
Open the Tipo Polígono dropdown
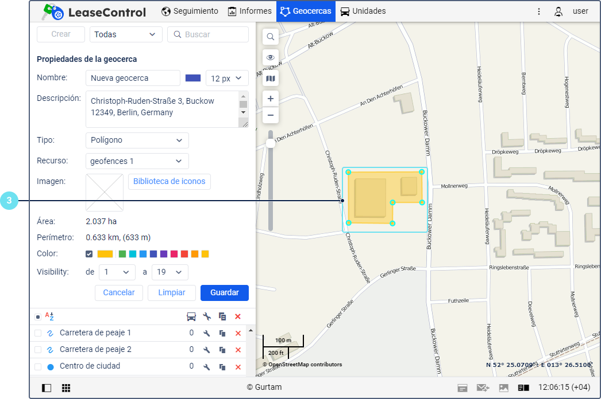tap(137, 140)
